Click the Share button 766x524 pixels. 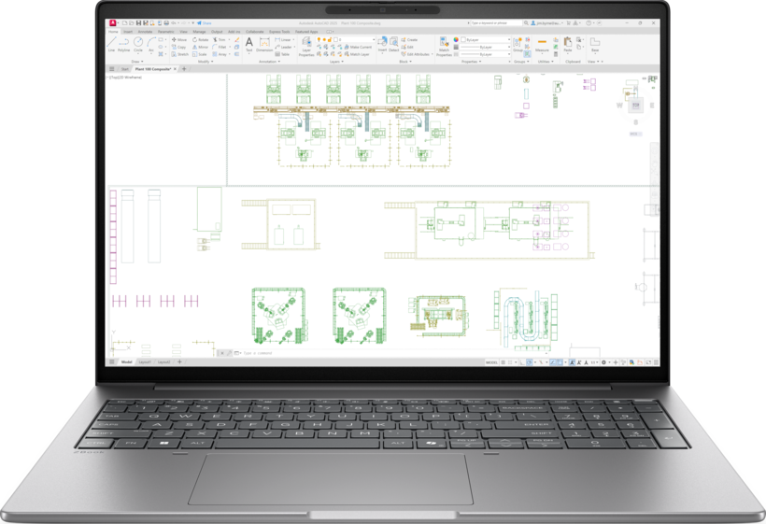205,23
